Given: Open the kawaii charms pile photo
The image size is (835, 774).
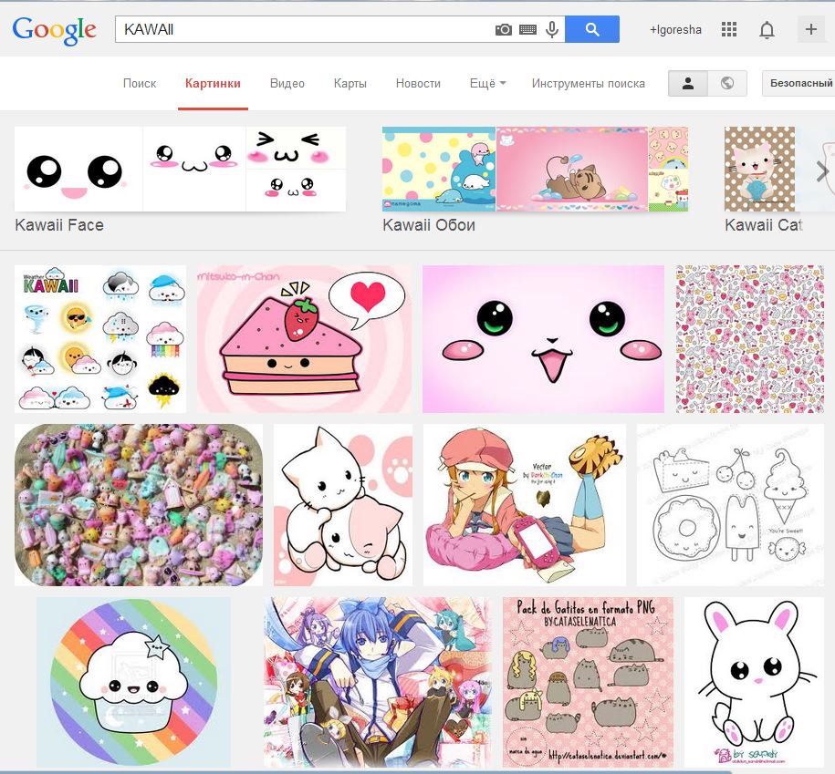Looking at the screenshot, I should click(x=139, y=505).
